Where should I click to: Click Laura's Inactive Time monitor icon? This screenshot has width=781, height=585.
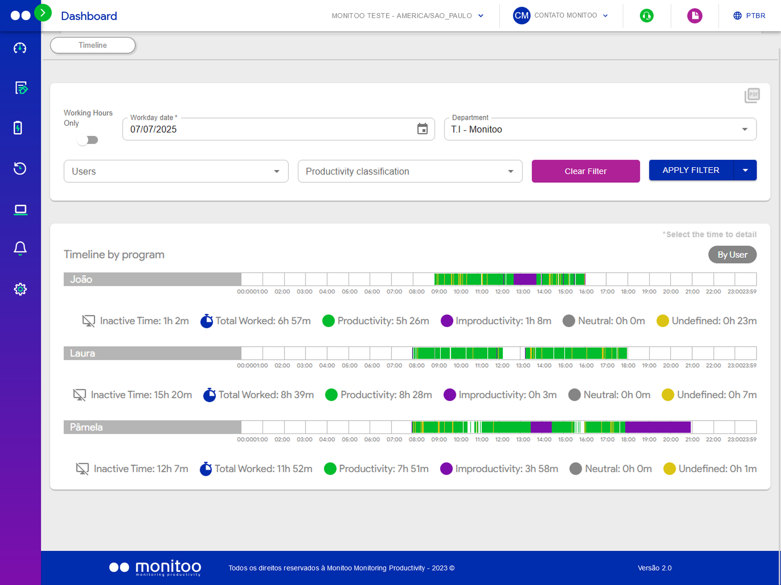[80, 395]
